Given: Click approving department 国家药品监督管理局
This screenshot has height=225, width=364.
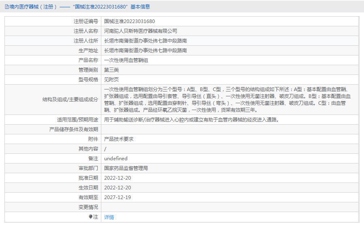Looking at the screenshot, I should [x=126, y=168].
